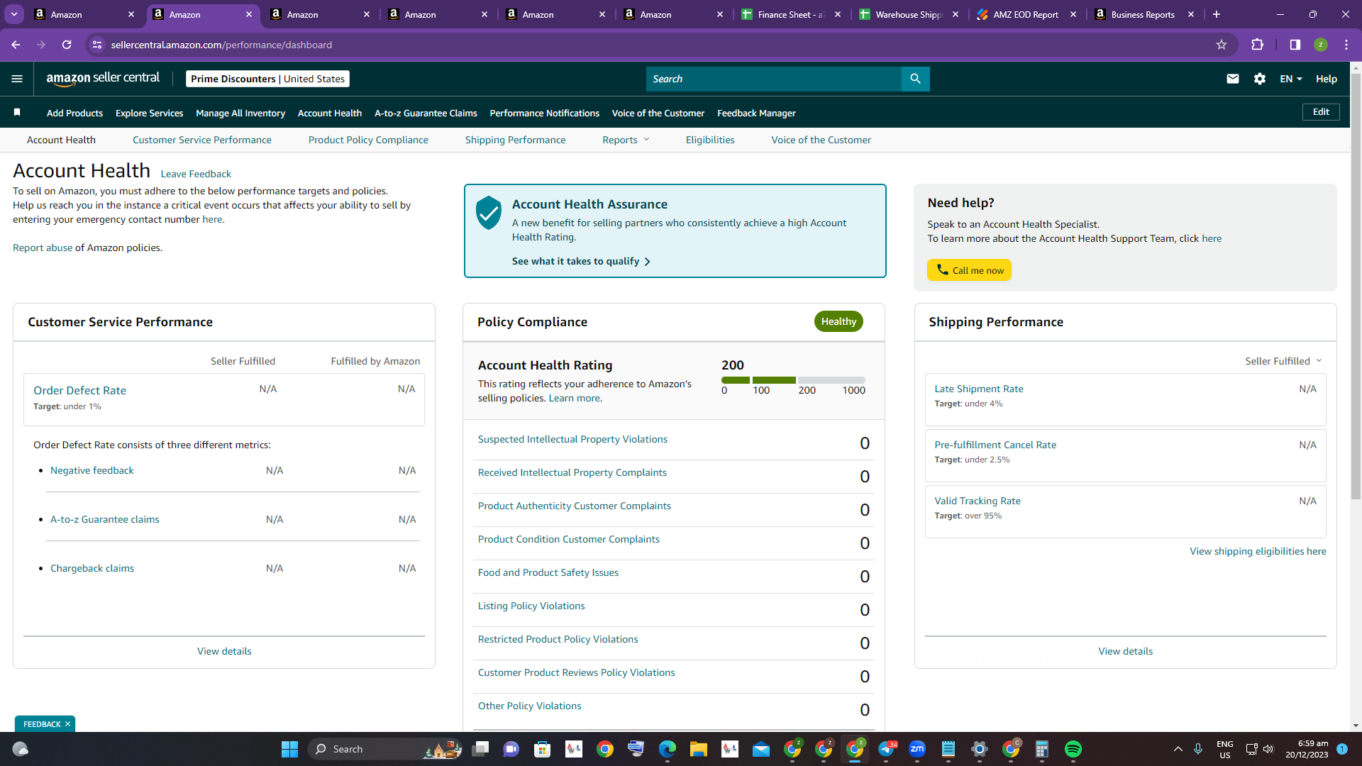Click the Leave Feedback link
1362x766 pixels.
pyautogui.click(x=196, y=174)
